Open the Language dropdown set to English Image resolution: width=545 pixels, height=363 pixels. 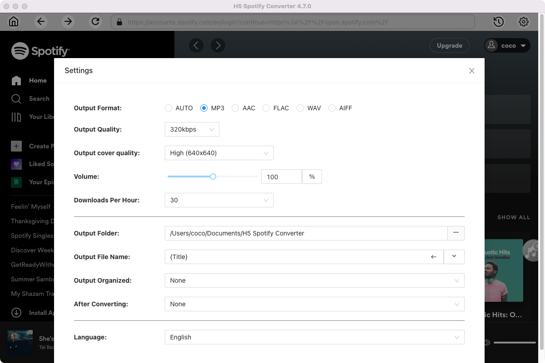pos(315,337)
